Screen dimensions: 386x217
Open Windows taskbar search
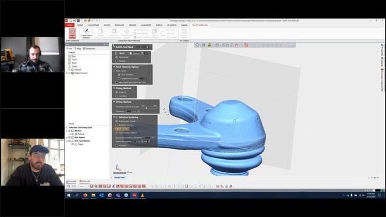[77, 195]
